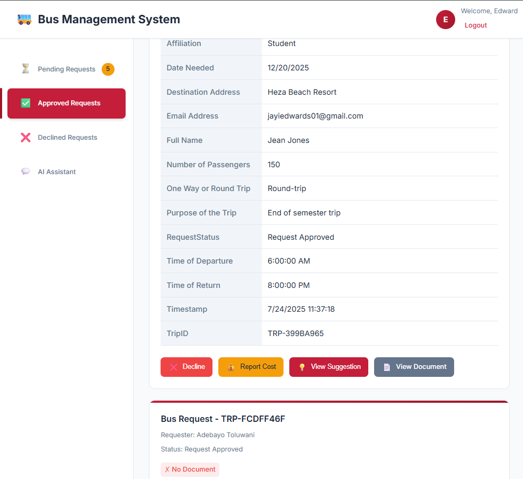Click the red X Declined Requests icon
Screen dimensions: 523x479
pyautogui.click(x=25, y=138)
